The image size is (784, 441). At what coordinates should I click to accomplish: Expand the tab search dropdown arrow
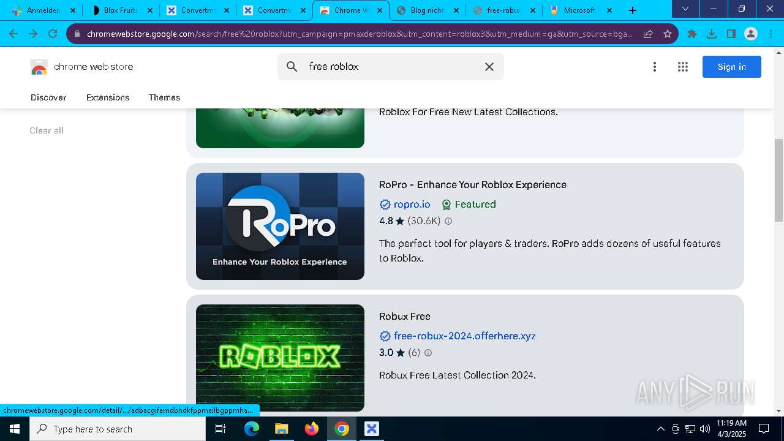click(685, 9)
